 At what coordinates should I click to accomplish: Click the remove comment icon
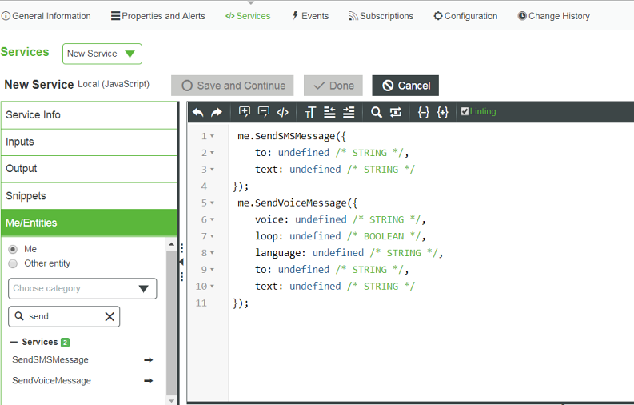263,112
